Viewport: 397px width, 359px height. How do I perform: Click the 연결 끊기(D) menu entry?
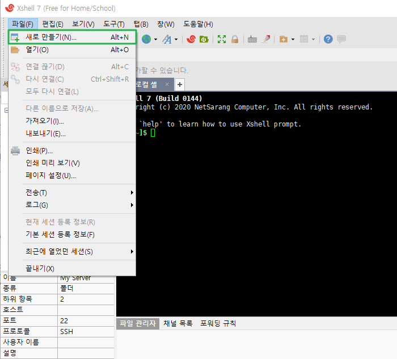click(x=73, y=67)
